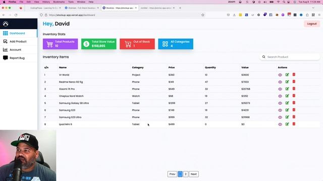Click the app logo in sidebar header
Screen dimensions: 323x181
(6, 24)
